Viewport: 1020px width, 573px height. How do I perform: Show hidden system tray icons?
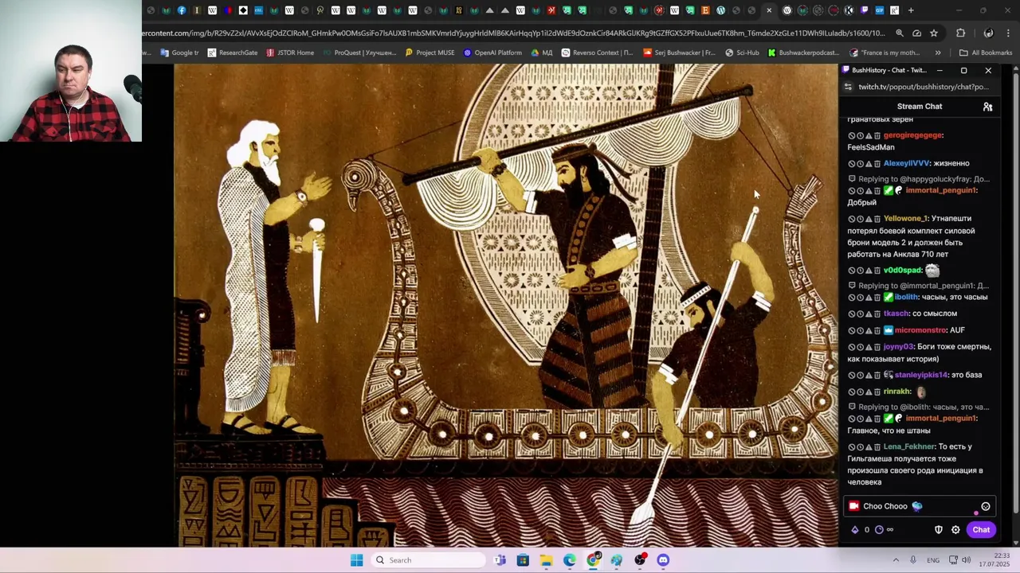(x=896, y=560)
